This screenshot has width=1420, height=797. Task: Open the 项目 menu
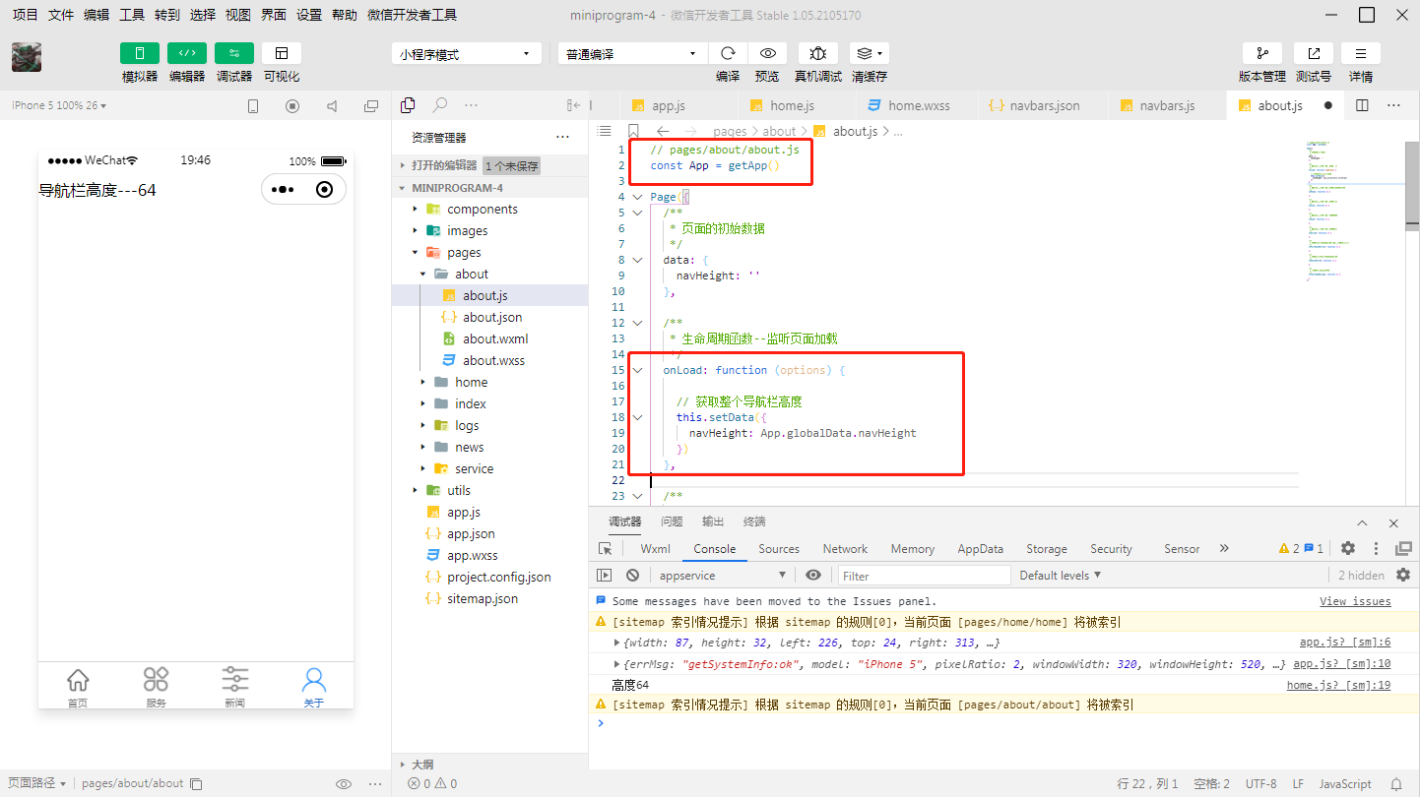(x=26, y=15)
